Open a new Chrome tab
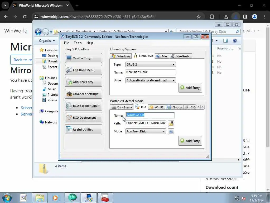 (x=77, y=5)
